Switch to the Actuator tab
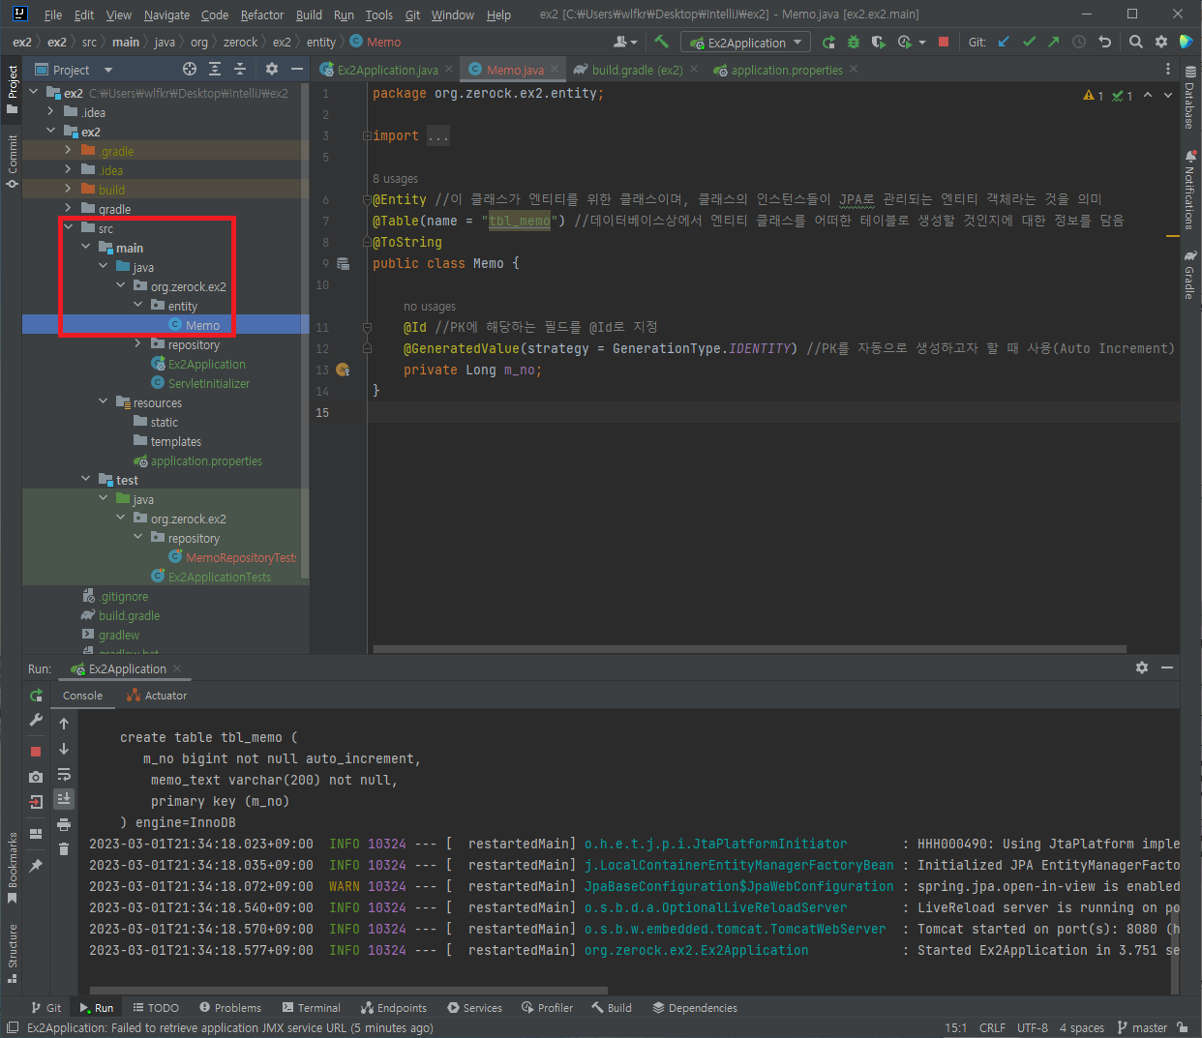Viewport: 1202px width, 1038px height. tap(157, 696)
